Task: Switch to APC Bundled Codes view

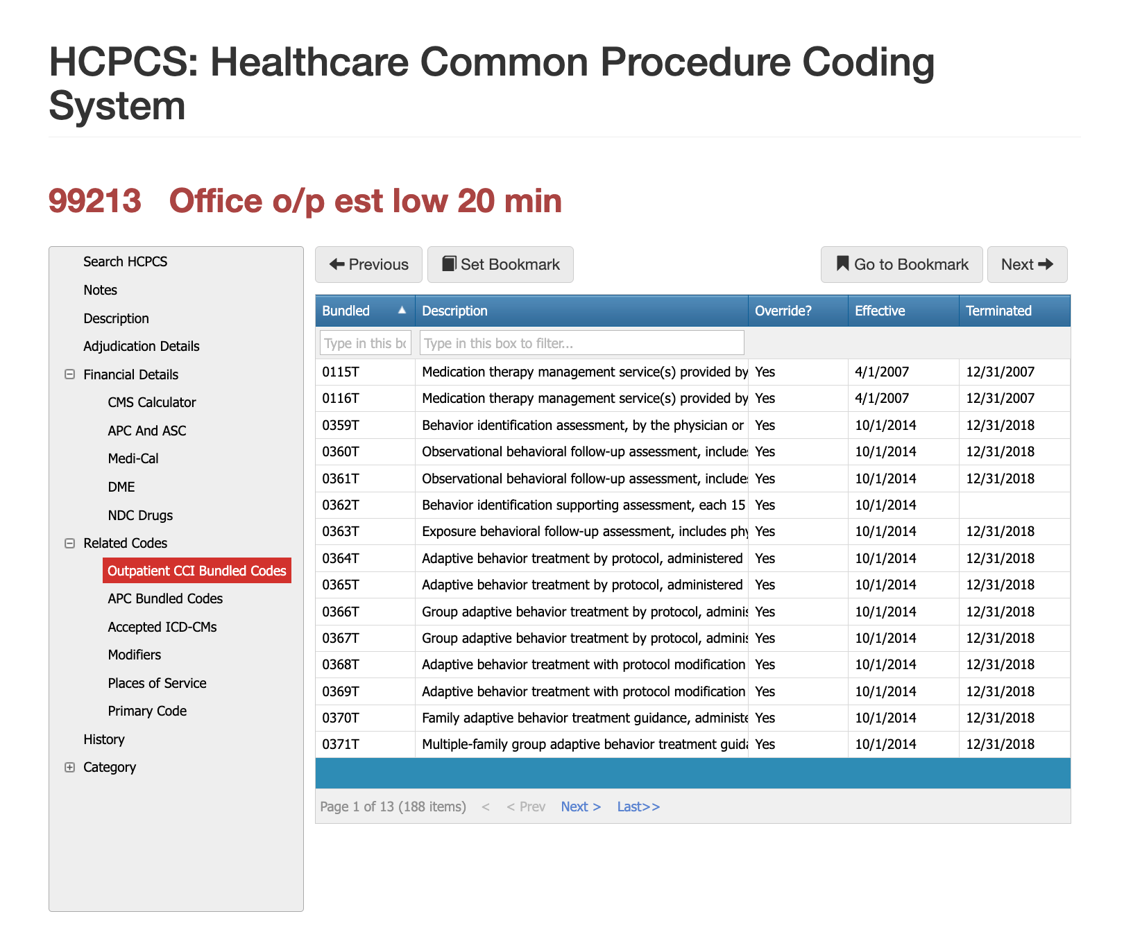Action: pos(164,598)
